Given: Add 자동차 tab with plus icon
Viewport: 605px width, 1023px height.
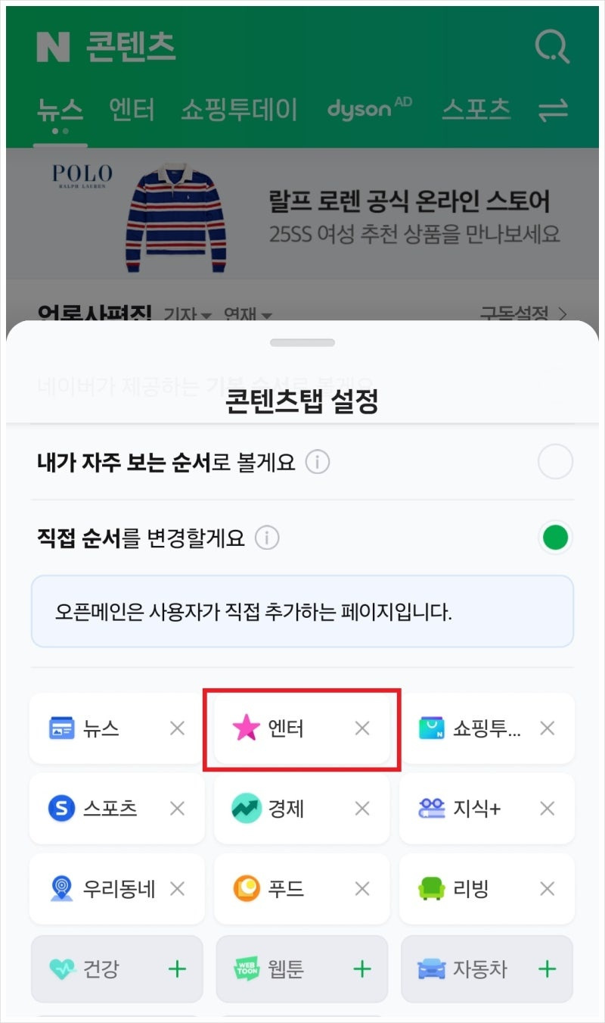Looking at the screenshot, I should (547, 968).
